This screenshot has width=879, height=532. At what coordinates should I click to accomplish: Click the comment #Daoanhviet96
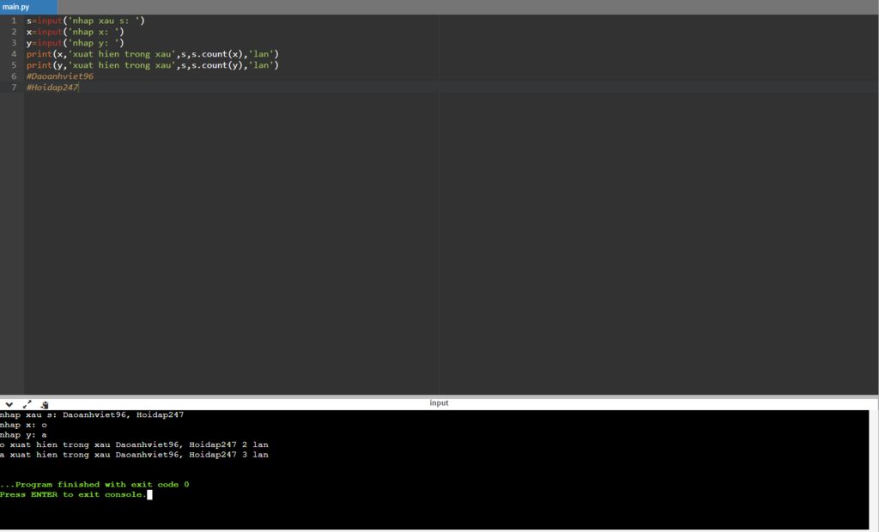pyautogui.click(x=60, y=76)
